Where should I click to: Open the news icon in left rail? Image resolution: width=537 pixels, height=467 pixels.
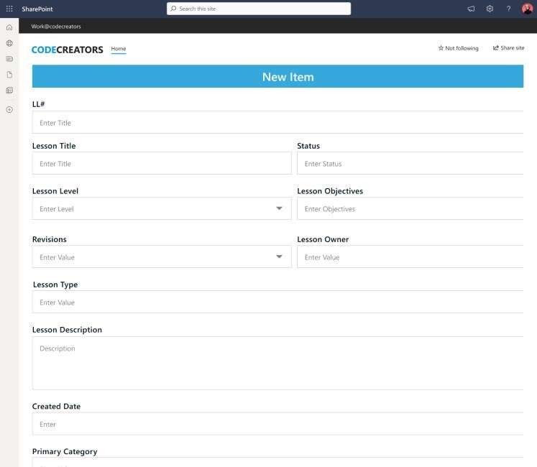pos(9,59)
